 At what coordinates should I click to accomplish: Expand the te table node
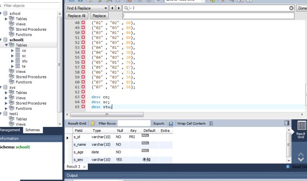coord(12,66)
